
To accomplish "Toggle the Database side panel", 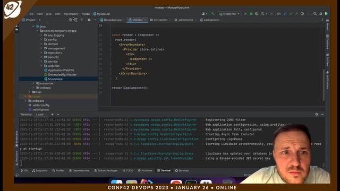I will (x=327, y=41).
